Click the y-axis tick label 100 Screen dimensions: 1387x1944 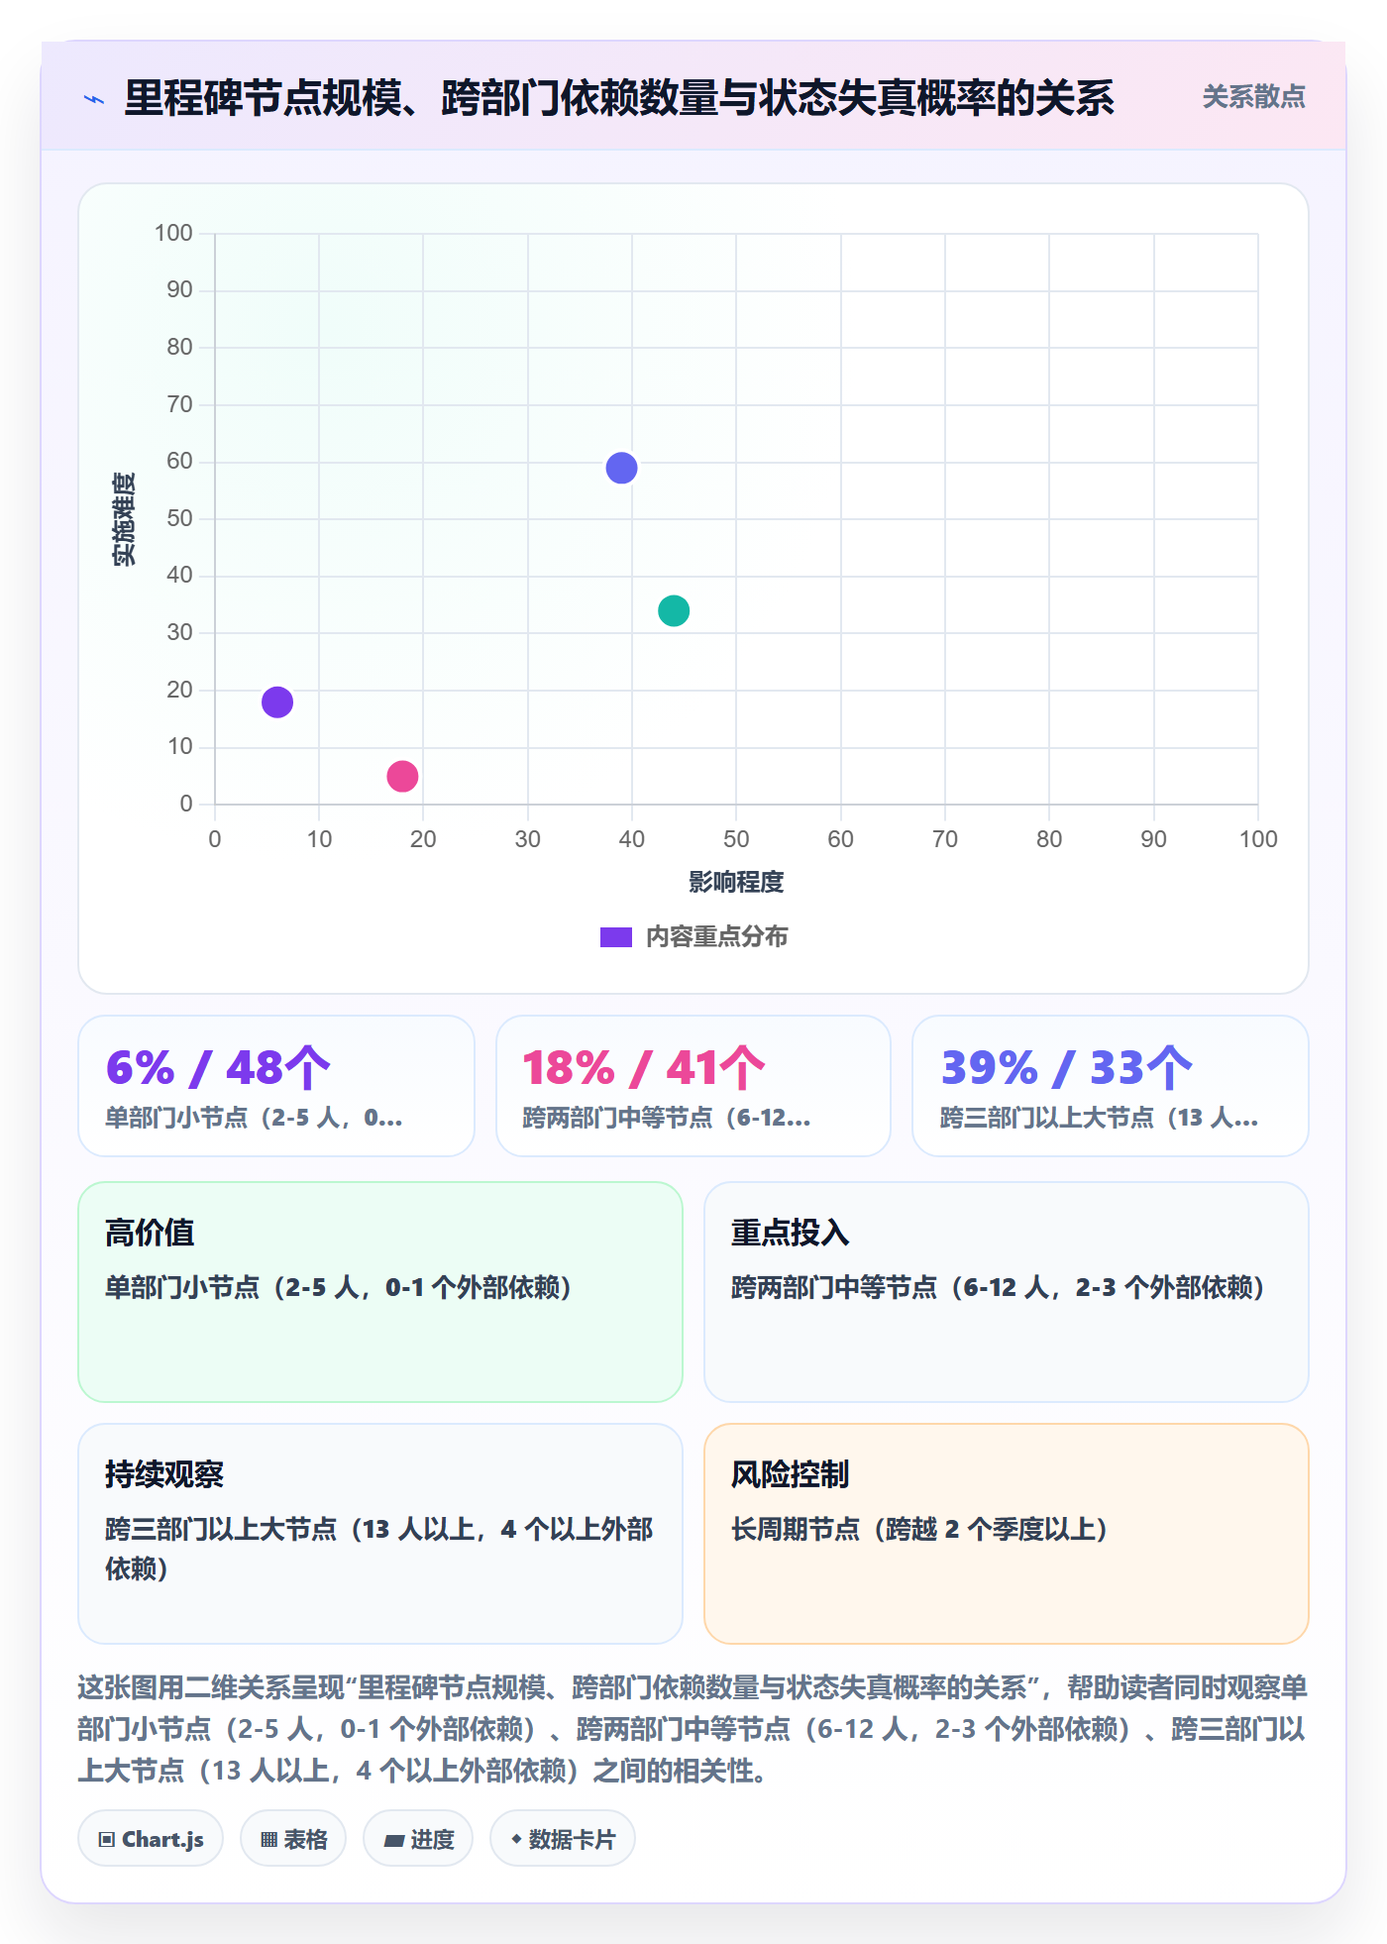[x=173, y=233]
